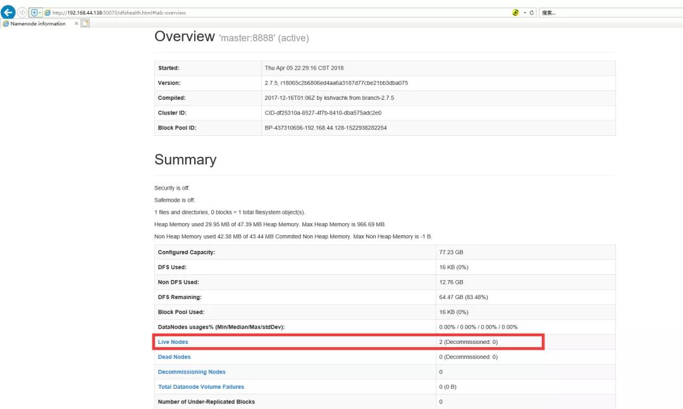683x409 pixels.
Task: Click DataNodes usages value 0.00% / 0.00%
Action: coord(478,327)
